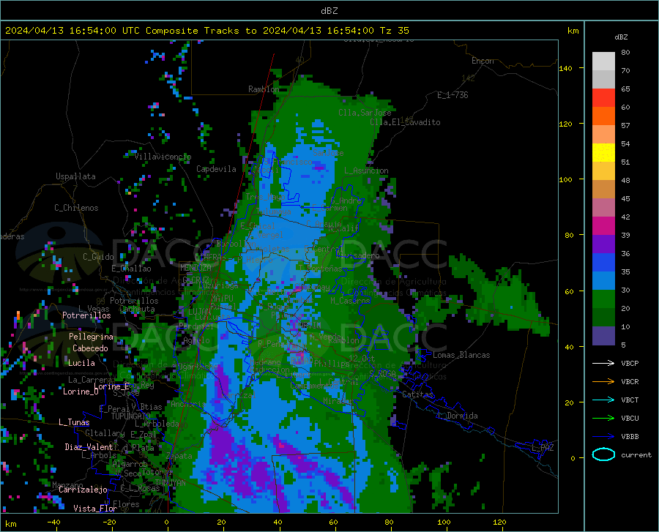This screenshot has width=659, height=532.
Task: Click the Uspallata place label
Action: pyautogui.click(x=75, y=176)
